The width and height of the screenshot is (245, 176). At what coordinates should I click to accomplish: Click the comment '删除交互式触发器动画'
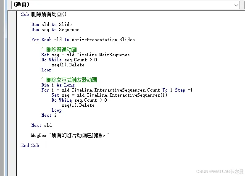pos(69,80)
